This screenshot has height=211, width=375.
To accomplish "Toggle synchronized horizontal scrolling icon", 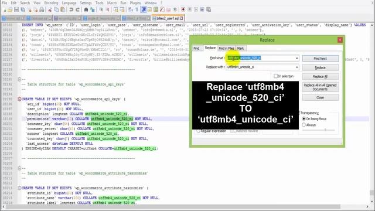I will tap(122, 9).
